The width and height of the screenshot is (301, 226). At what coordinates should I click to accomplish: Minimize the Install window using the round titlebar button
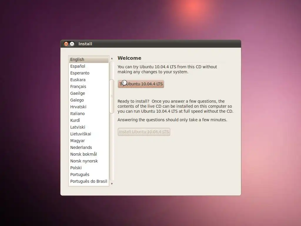pyautogui.click(x=72, y=44)
